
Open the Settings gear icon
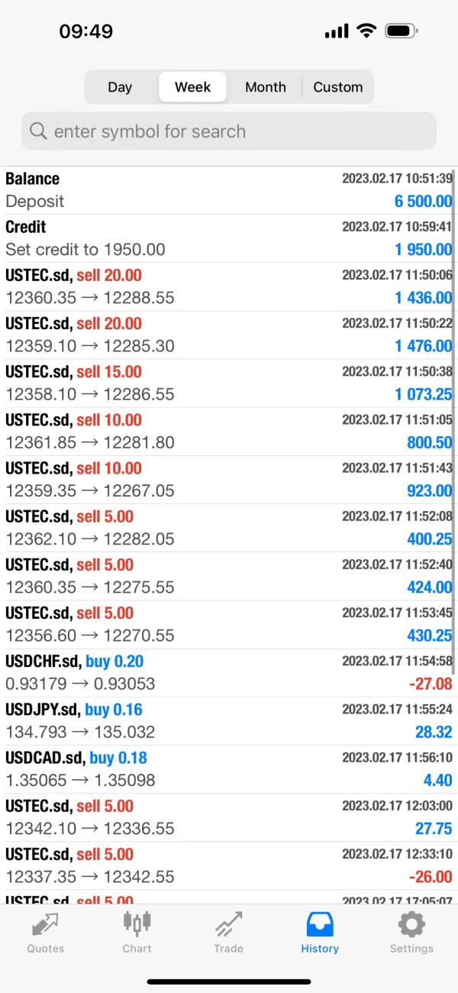pyautogui.click(x=411, y=924)
